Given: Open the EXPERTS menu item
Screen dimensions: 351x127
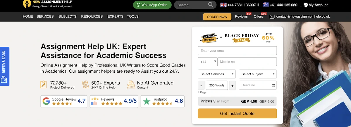Looking at the screenshot, I should tap(115, 17).
